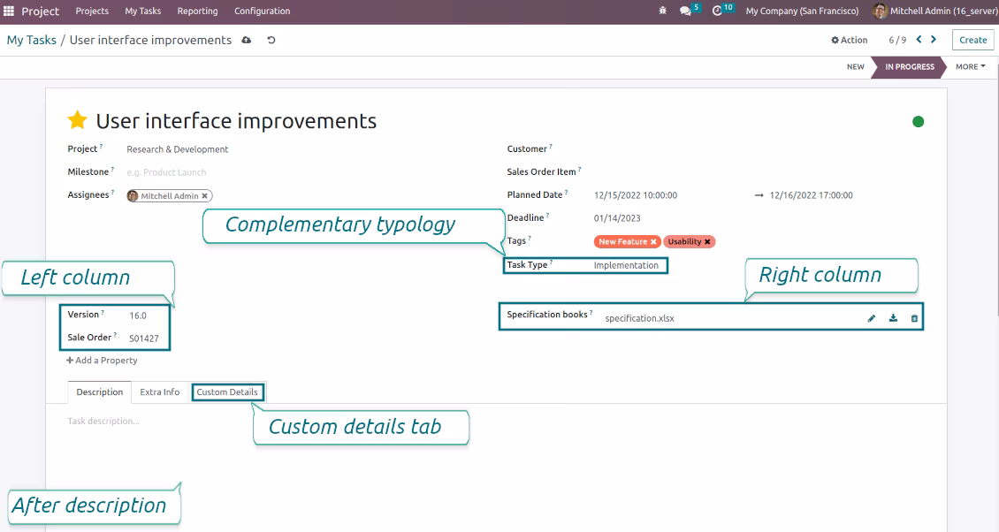
Task: Open the My Tasks menu
Action: [142, 11]
